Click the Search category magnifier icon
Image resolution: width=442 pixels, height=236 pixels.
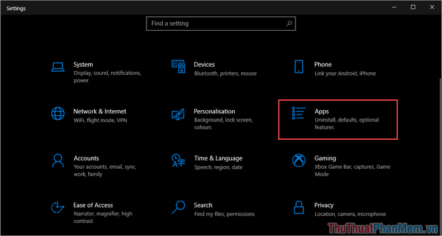coord(179,208)
